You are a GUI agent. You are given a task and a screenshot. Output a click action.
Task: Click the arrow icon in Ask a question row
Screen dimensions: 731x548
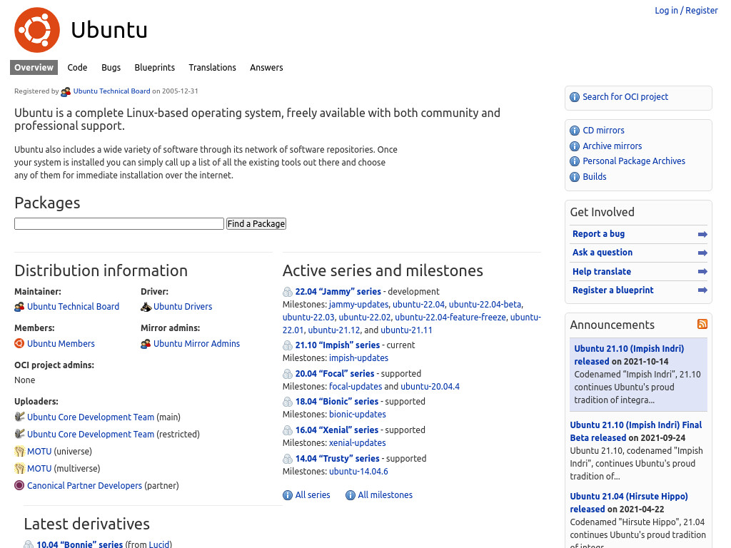(702, 253)
